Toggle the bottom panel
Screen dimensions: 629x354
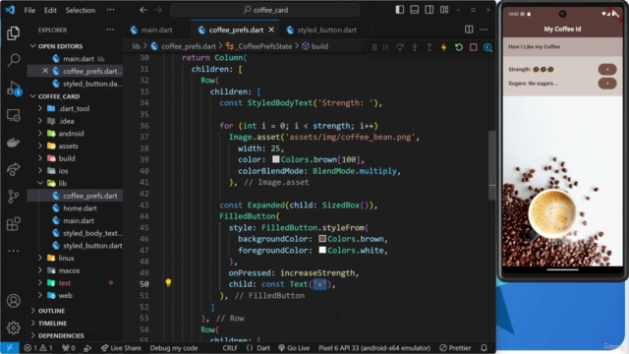tap(415, 10)
